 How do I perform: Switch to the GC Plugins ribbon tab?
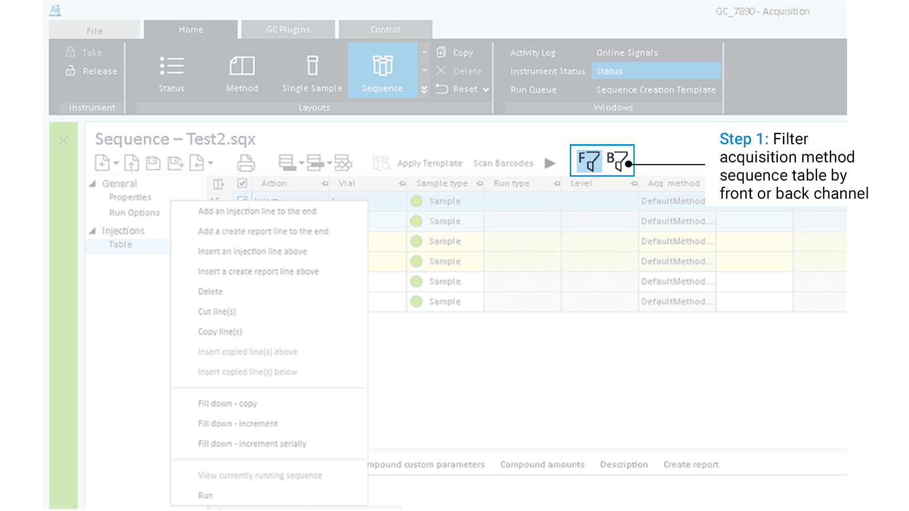[x=287, y=30]
